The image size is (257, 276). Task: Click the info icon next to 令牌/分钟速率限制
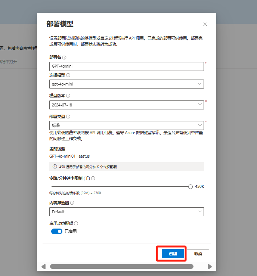tap(93, 178)
